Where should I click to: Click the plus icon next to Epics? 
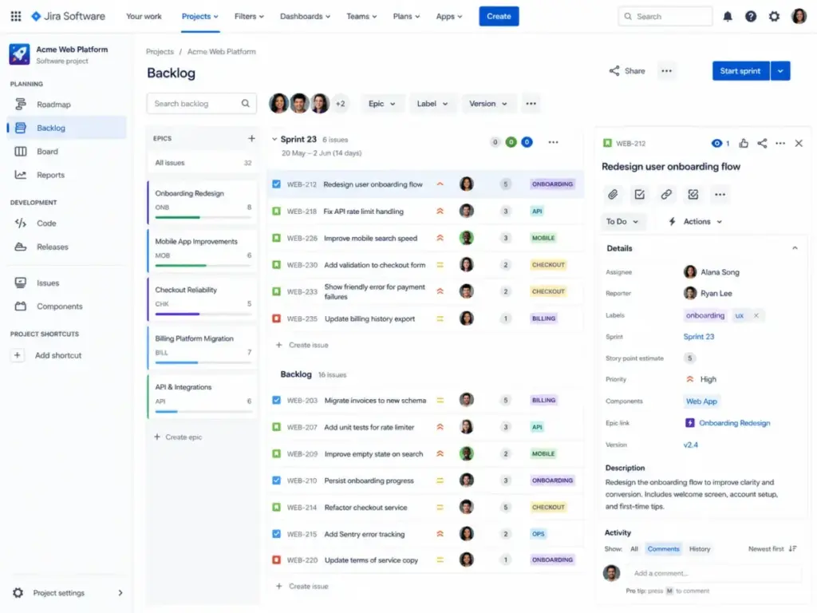[251, 138]
